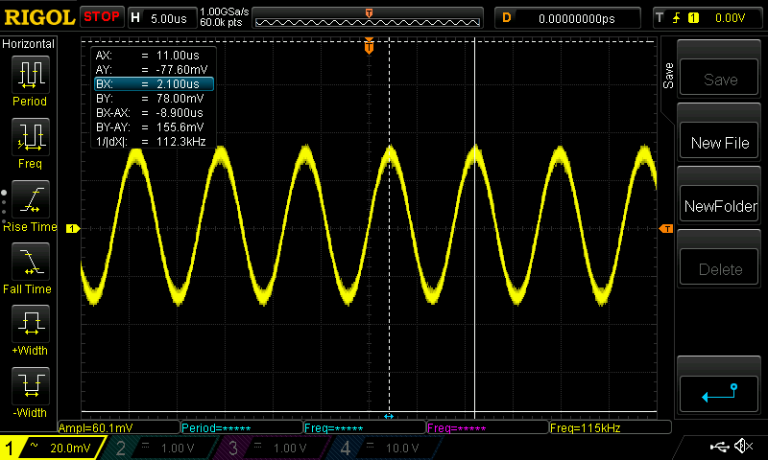768x460 pixels.
Task: Click the speaker mute icon
Action: (742, 447)
